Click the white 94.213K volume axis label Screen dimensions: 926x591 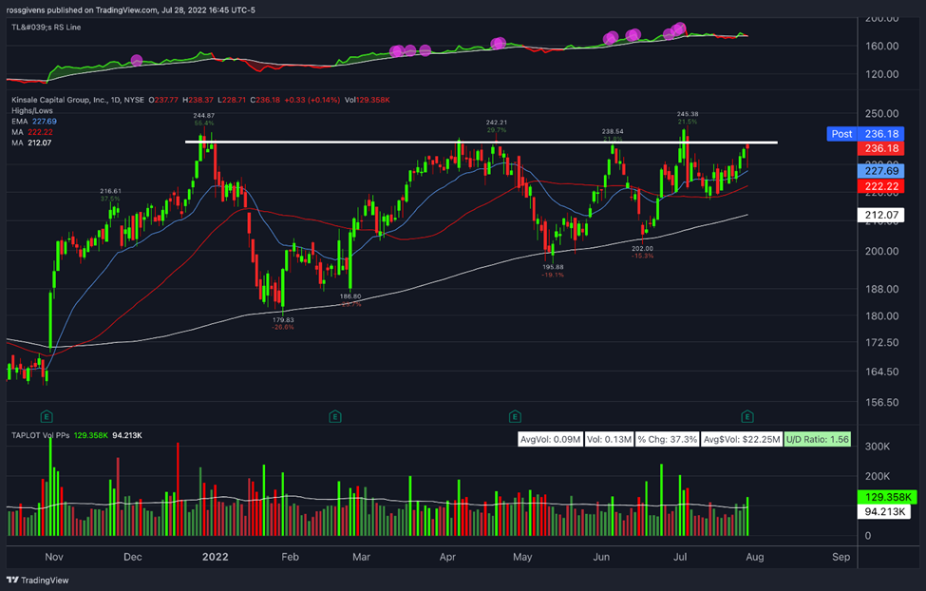point(884,512)
